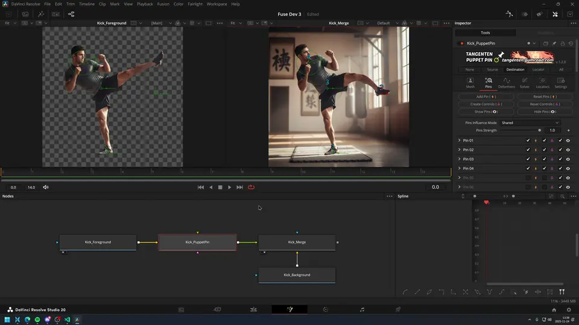Hide Pin 01 using its eye icon

[568, 140]
